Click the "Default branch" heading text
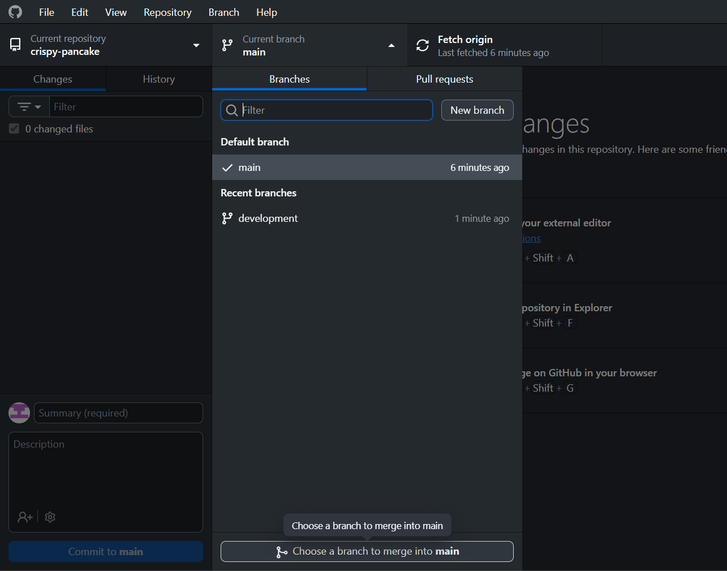Screen dimensions: 727x571 tap(255, 142)
